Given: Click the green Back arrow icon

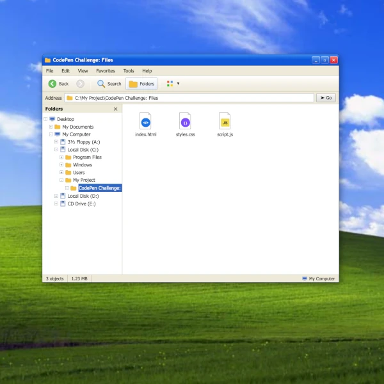Looking at the screenshot, I should click(52, 84).
